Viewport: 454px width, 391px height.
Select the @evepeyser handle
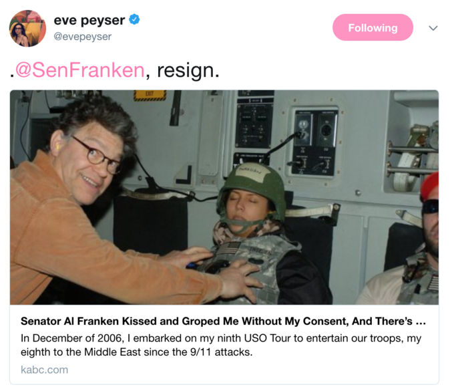pos(83,37)
